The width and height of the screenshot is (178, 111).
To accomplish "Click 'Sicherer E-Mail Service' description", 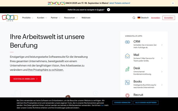I will click(144, 59).
